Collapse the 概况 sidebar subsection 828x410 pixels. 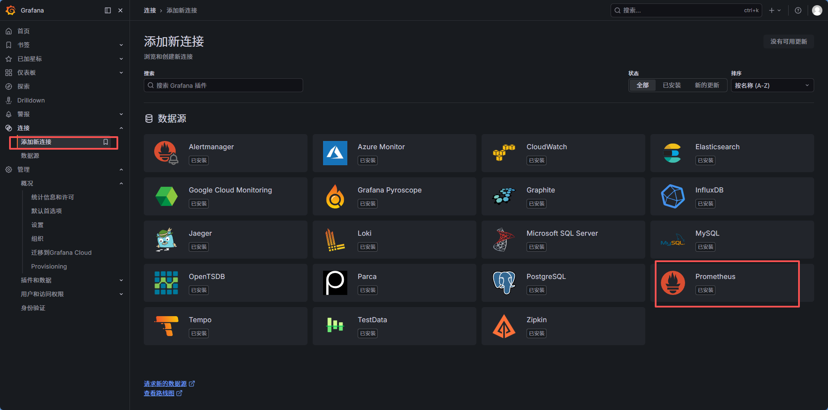tap(121, 183)
